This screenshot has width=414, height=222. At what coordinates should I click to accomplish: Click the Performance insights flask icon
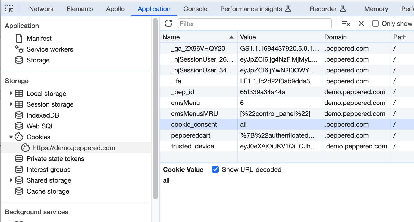[288, 9]
